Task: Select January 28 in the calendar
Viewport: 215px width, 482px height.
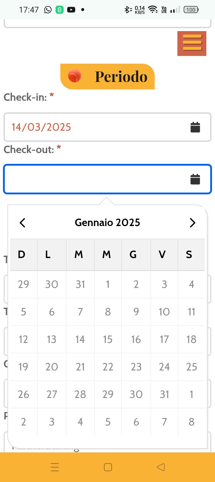Action: pyautogui.click(x=80, y=394)
